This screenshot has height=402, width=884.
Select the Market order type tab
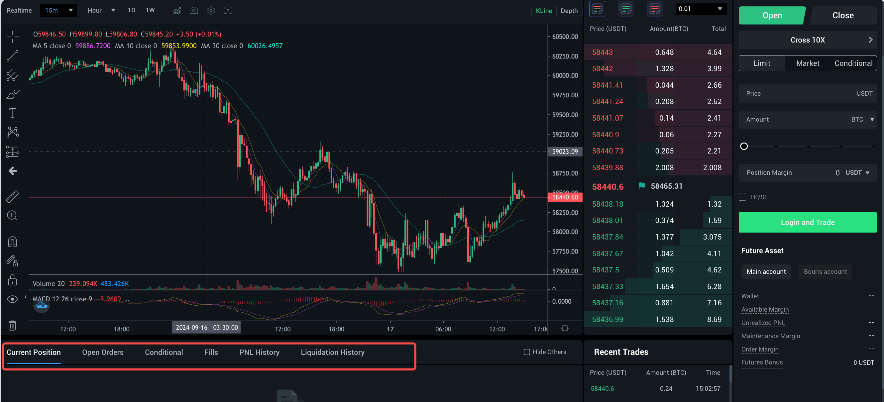point(808,63)
